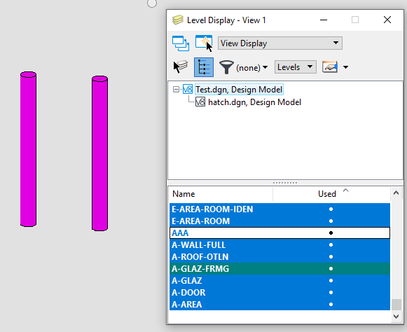Screen dimensions: 407x332
Task: Collapse the Test.dgn tree node
Action: pyautogui.click(x=176, y=90)
